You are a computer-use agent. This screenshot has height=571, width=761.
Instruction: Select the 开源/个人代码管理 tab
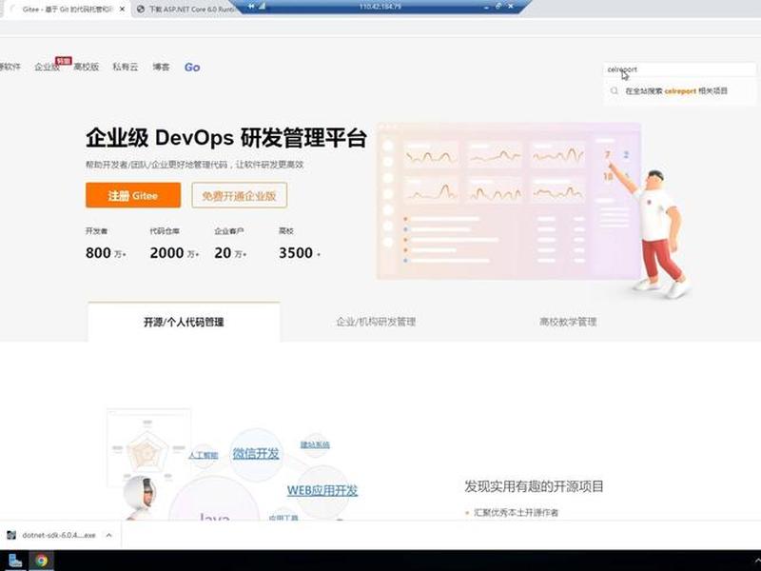point(184,322)
